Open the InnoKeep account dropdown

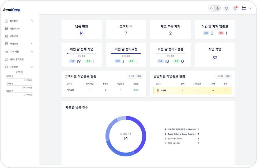(246, 8)
